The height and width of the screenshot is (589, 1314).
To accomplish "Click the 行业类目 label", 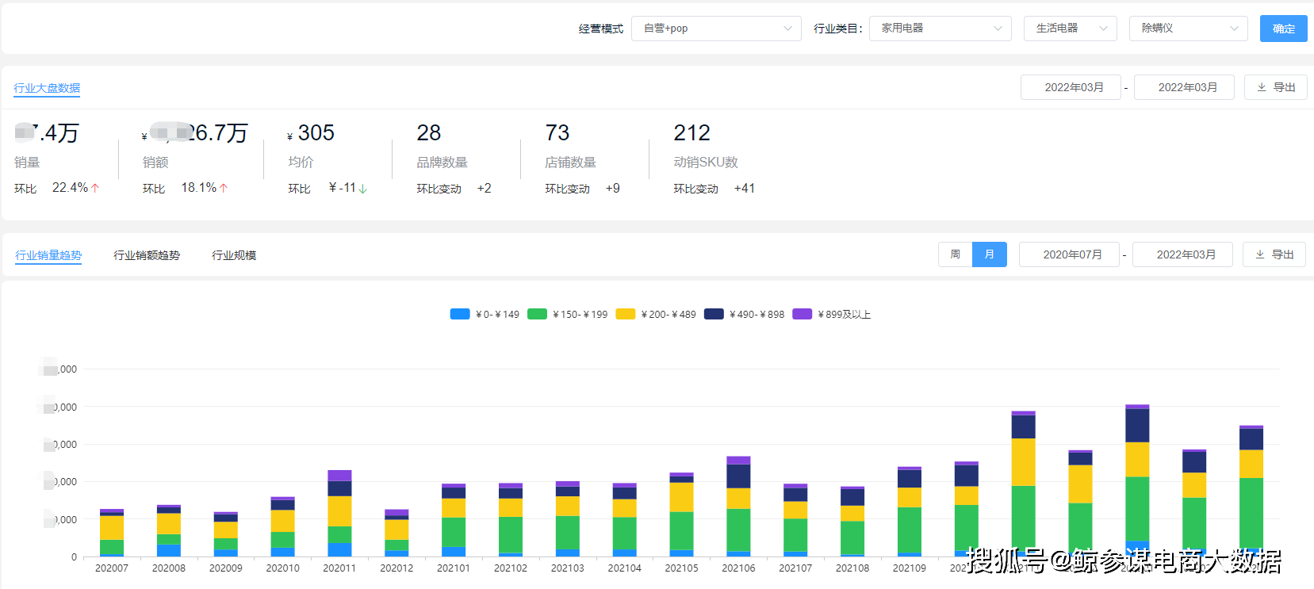I will click(x=837, y=29).
